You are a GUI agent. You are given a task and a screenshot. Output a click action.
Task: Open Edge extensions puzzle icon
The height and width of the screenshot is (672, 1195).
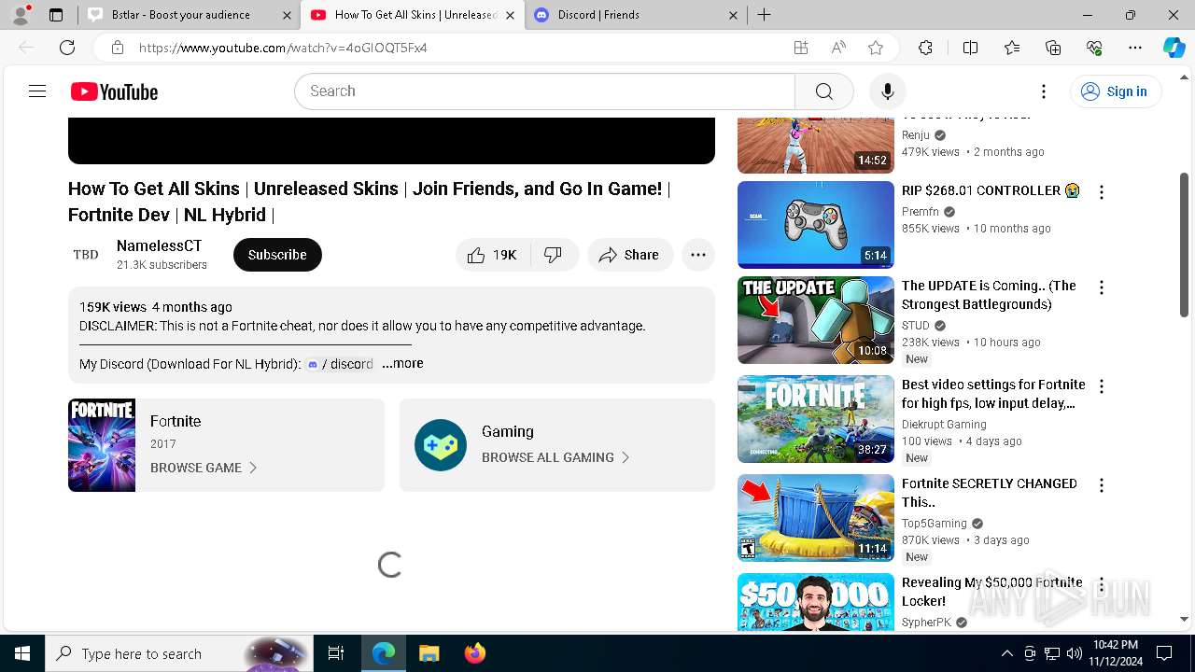(x=925, y=48)
